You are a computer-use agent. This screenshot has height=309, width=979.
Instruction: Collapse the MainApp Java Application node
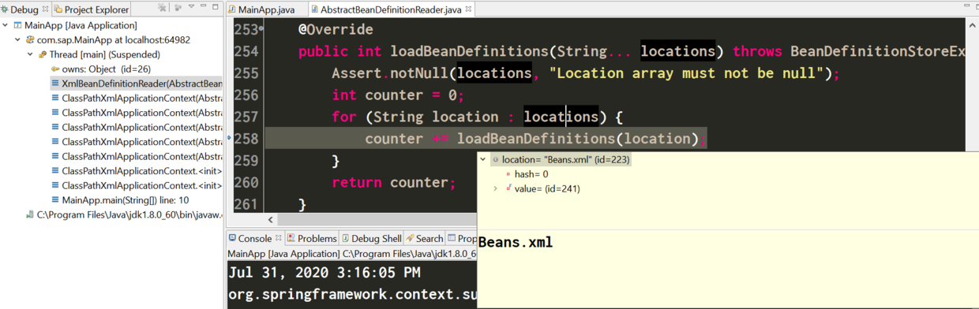6,25
